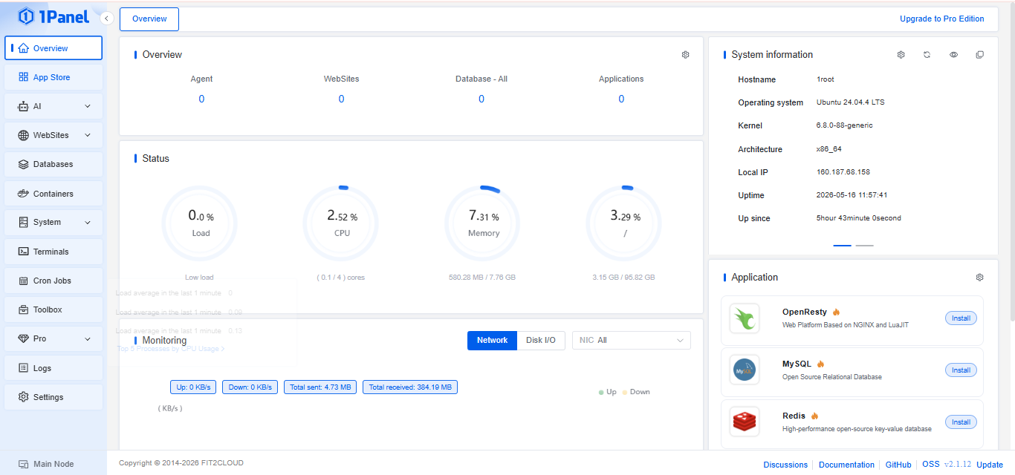This screenshot has height=475, width=1015.
Task: Toggle the Down legend series
Action: [x=636, y=392]
